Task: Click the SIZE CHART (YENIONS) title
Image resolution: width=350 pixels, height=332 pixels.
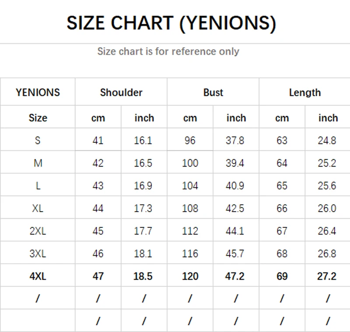Action: coord(171,23)
